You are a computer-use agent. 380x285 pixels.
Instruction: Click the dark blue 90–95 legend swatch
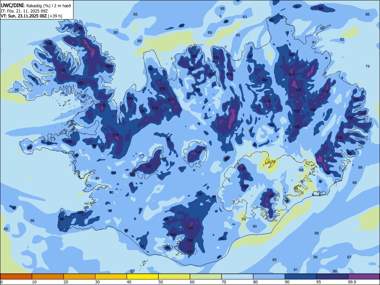click(301, 277)
